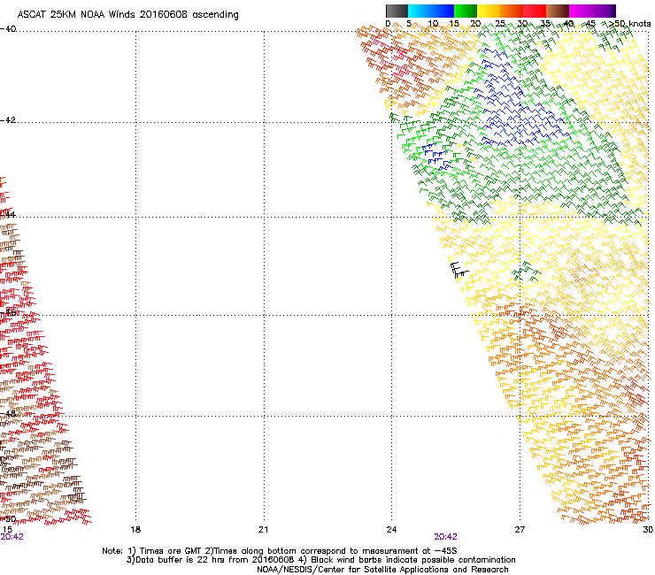Click the 'NOAA/NESDIS/Center for Satellite Applications and Research' credit
This screenshot has height=575, width=655.
point(382,570)
